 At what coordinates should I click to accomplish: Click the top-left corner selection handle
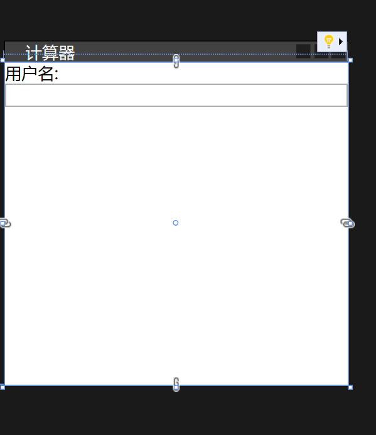point(3,60)
